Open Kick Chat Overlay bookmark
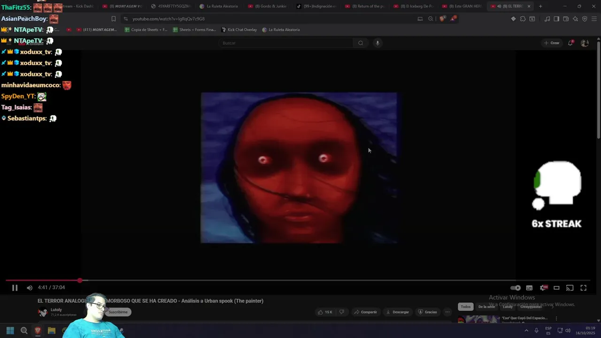Image resolution: width=601 pixels, height=338 pixels. pos(239,30)
